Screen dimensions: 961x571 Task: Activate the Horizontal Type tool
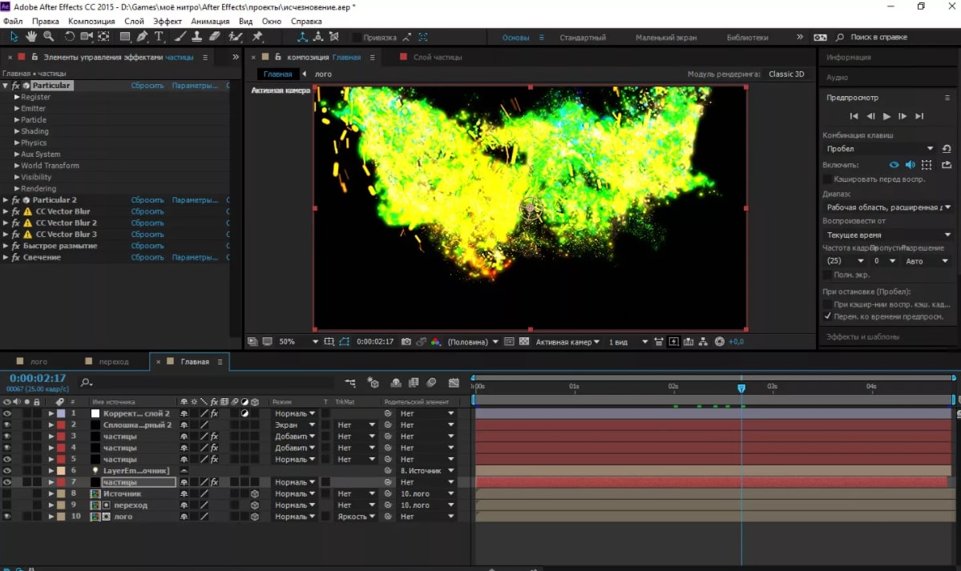pos(159,37)
